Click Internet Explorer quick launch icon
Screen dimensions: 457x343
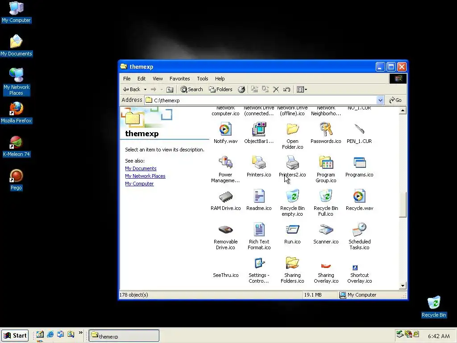coord(50,334)
